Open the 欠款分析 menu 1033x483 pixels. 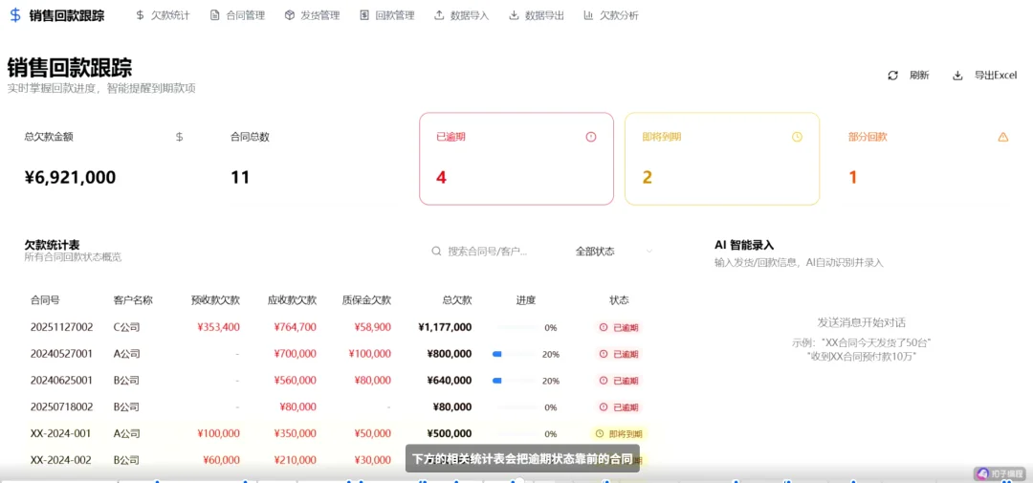[611, 15]
